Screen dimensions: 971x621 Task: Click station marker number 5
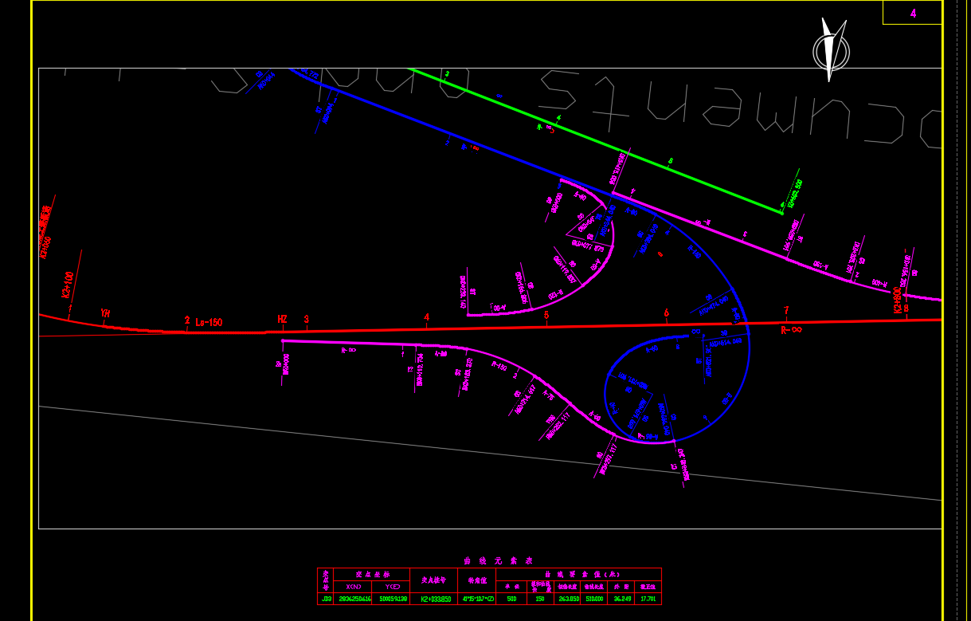pyautogui.click(x=546, y=315)
